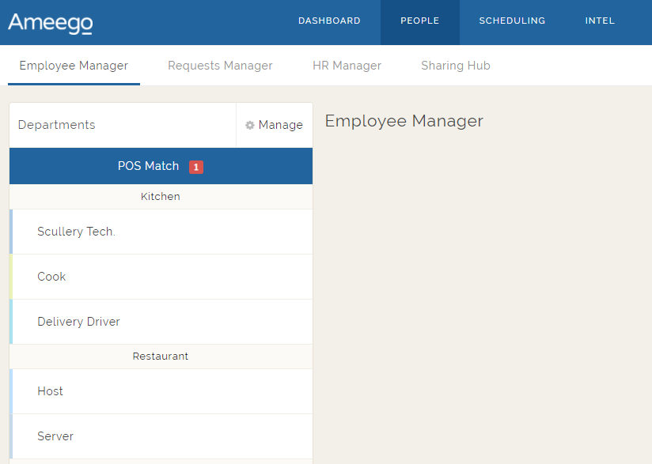652x464 pixels.
Task: Switch to the Requests Manager tab
Action: (x=220, y=66)
